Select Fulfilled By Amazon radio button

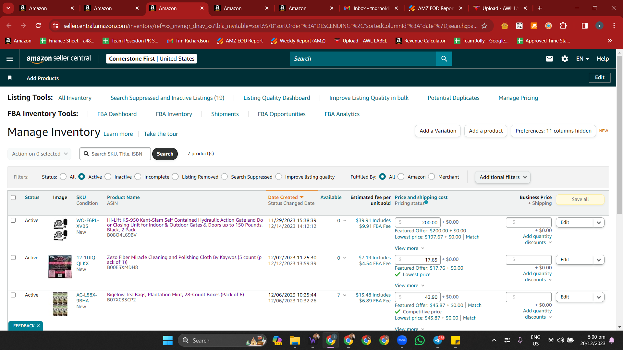tap(401, 177)
